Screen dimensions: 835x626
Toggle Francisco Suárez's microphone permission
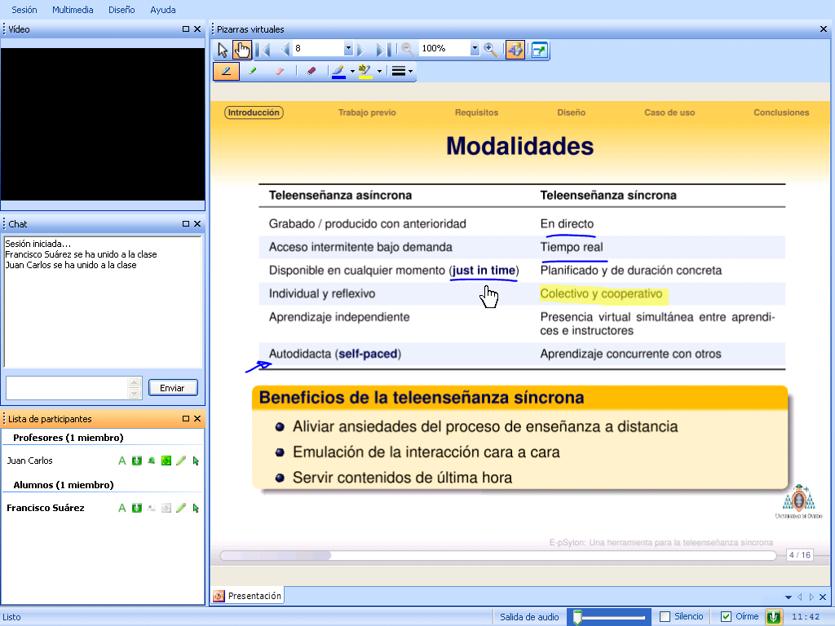[137, 509]
